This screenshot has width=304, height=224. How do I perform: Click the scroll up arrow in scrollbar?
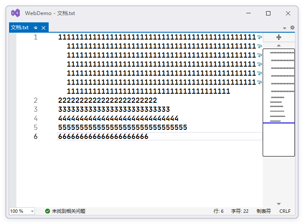pos(279,45)
